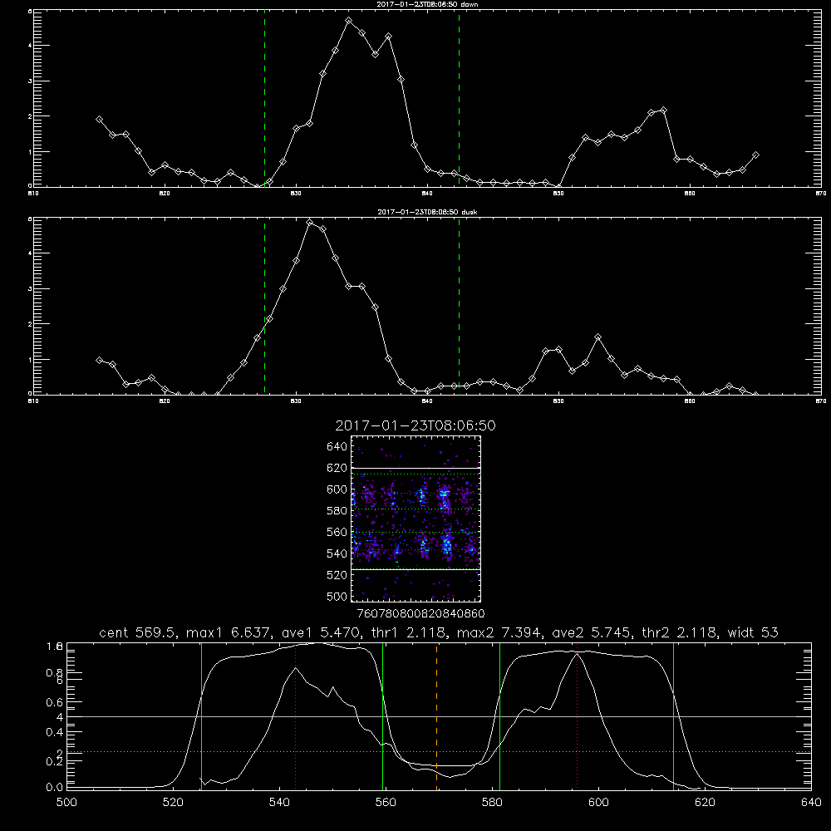
Task: Click the spectral image thumbnail
Action: pos(415,519)
